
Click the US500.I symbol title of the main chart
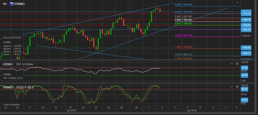pos(19,4)
